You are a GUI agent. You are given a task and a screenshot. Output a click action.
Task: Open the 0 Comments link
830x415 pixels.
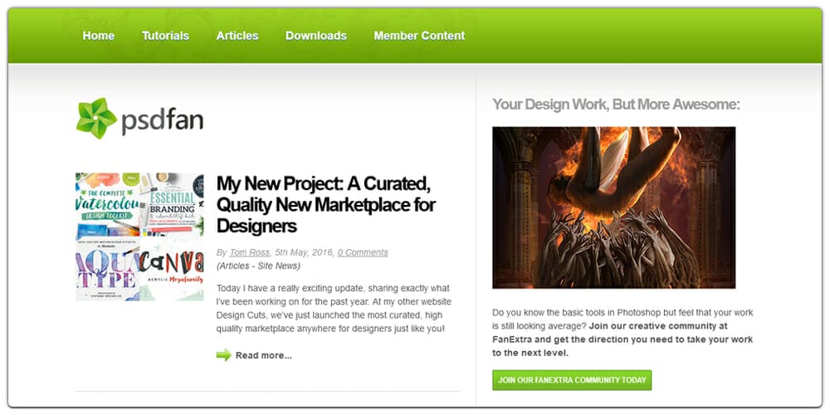coord(363,252)
